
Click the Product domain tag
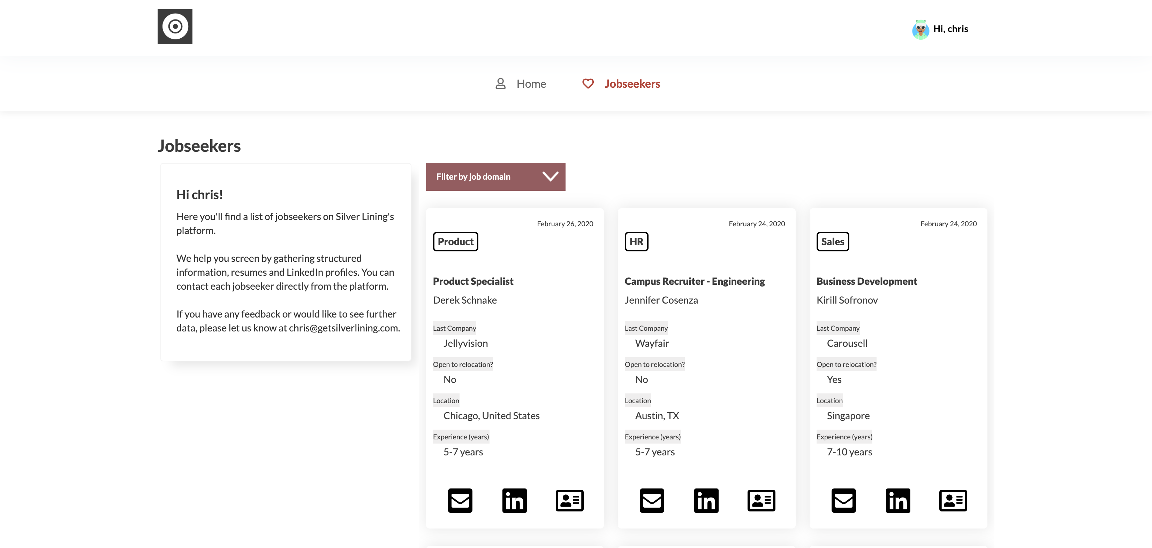(455, 242)
